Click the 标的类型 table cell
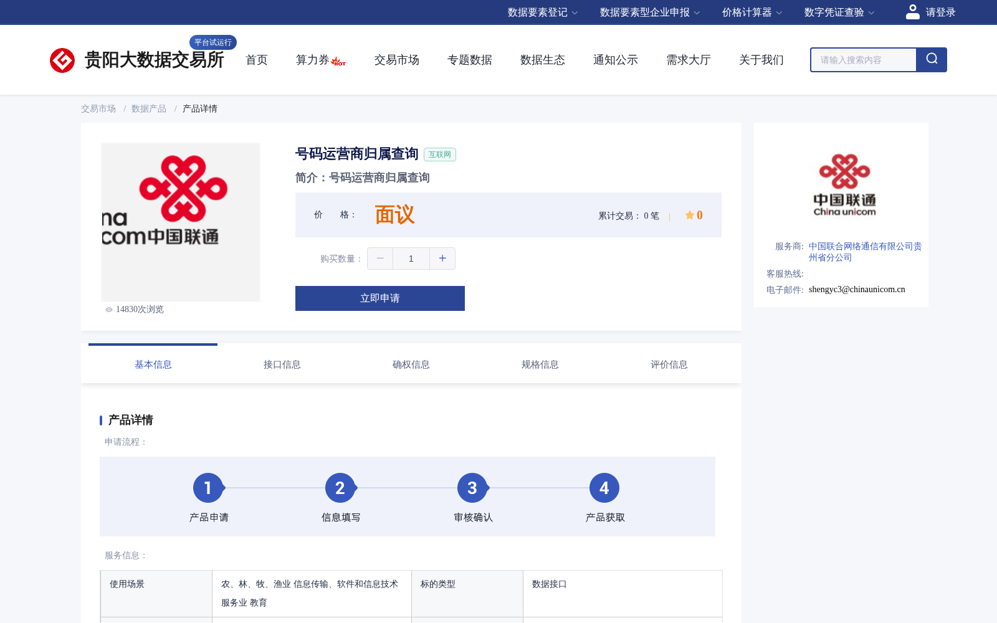997x623 pixels. click(x=467, y=594)
